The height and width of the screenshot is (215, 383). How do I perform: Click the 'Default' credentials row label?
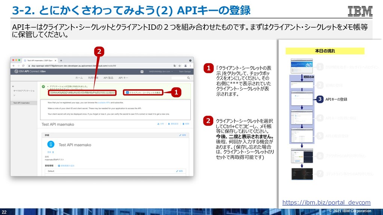51,171
